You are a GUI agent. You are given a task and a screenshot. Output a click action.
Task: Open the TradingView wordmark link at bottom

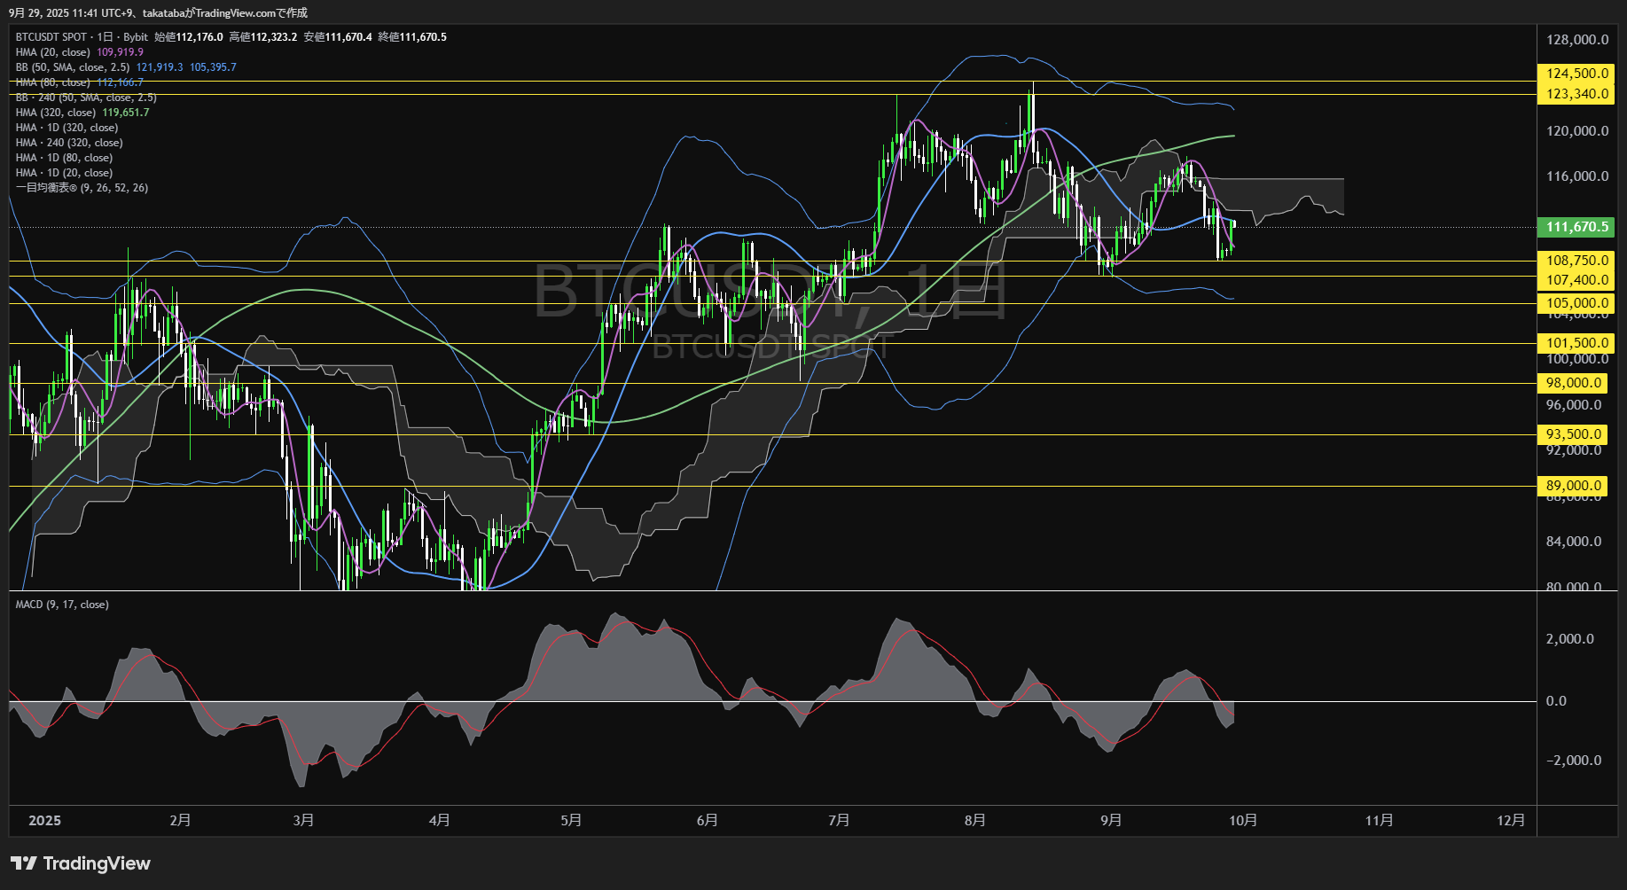[97, 863]
